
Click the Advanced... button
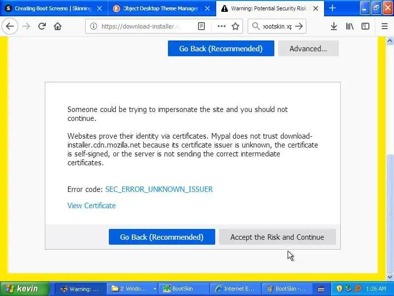click(x=308, y=48)
